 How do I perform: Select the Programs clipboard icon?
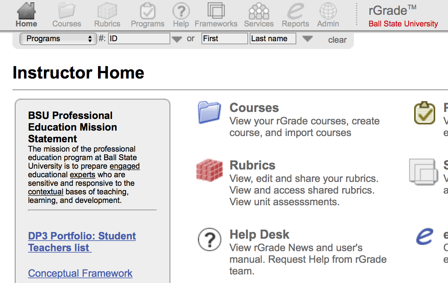click(x=147, y=11)
